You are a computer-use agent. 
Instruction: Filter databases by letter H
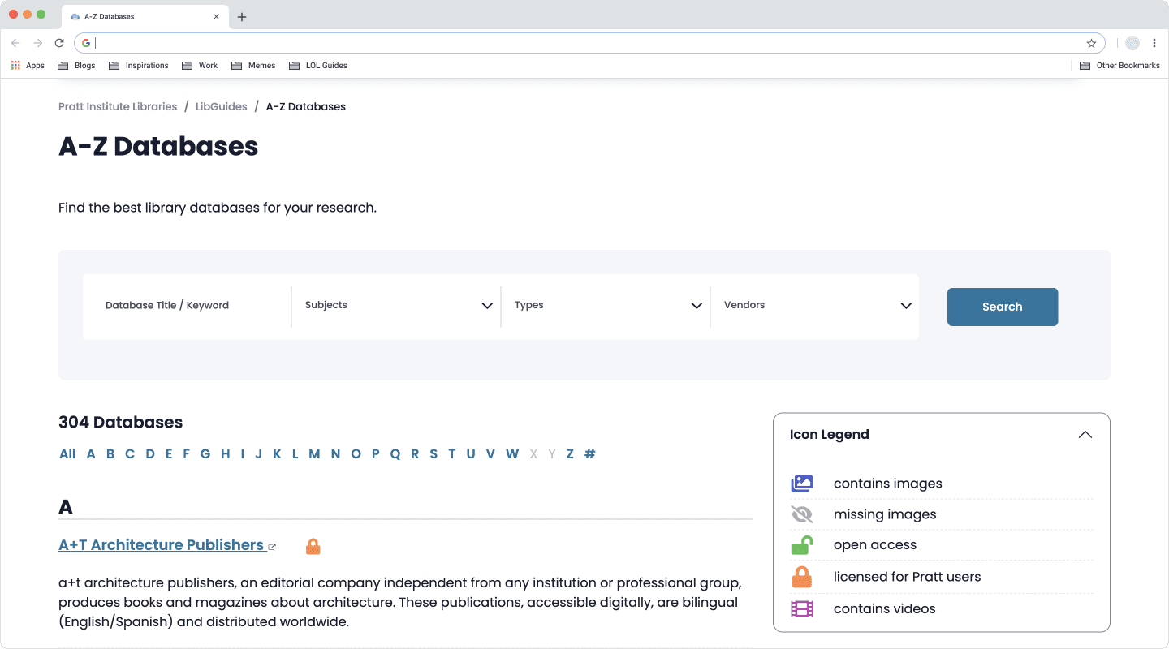pos(226,453)
